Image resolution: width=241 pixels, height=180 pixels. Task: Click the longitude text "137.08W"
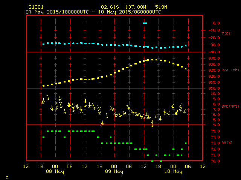coord(136,7)
